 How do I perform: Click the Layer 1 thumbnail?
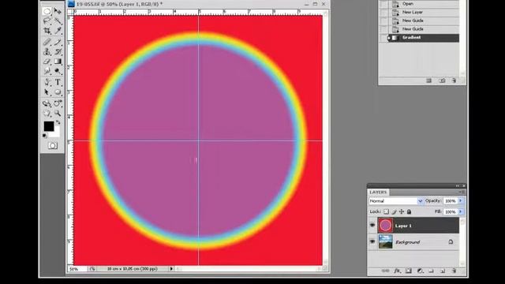point(385,226)
